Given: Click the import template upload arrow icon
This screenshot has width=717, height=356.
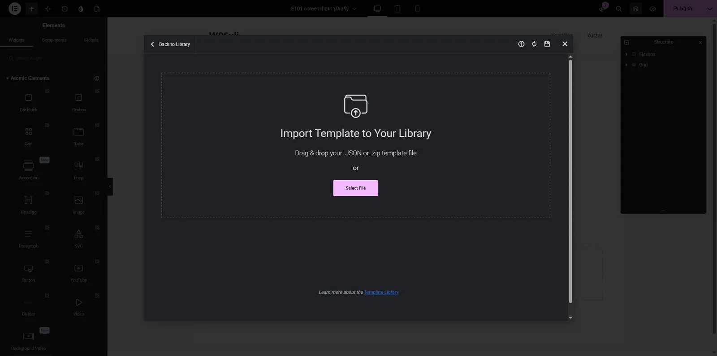Looking at the screenshot, I should coord(521,44).
